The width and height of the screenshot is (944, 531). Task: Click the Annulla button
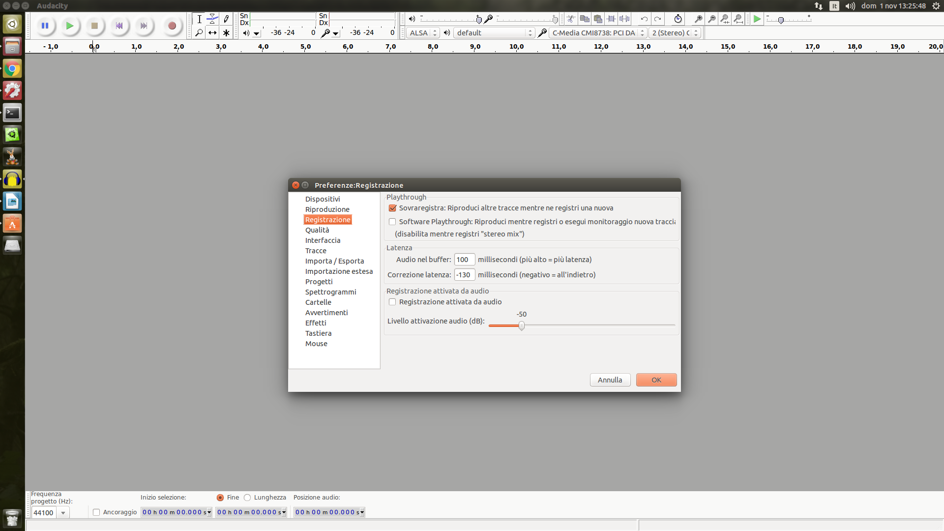[610, 380]
